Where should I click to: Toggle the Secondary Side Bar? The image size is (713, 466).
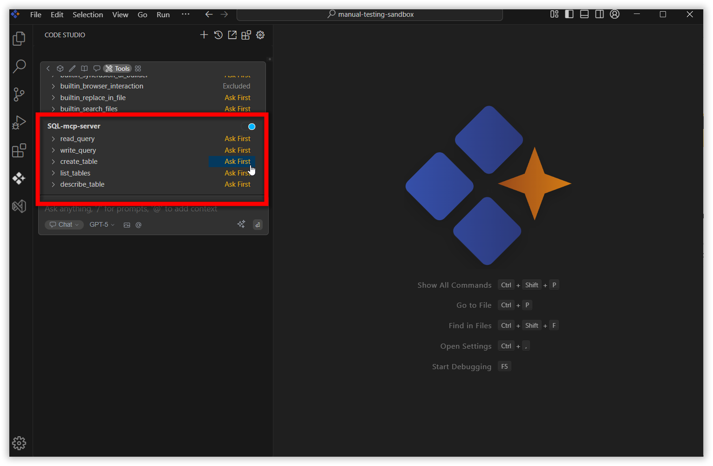599,14
